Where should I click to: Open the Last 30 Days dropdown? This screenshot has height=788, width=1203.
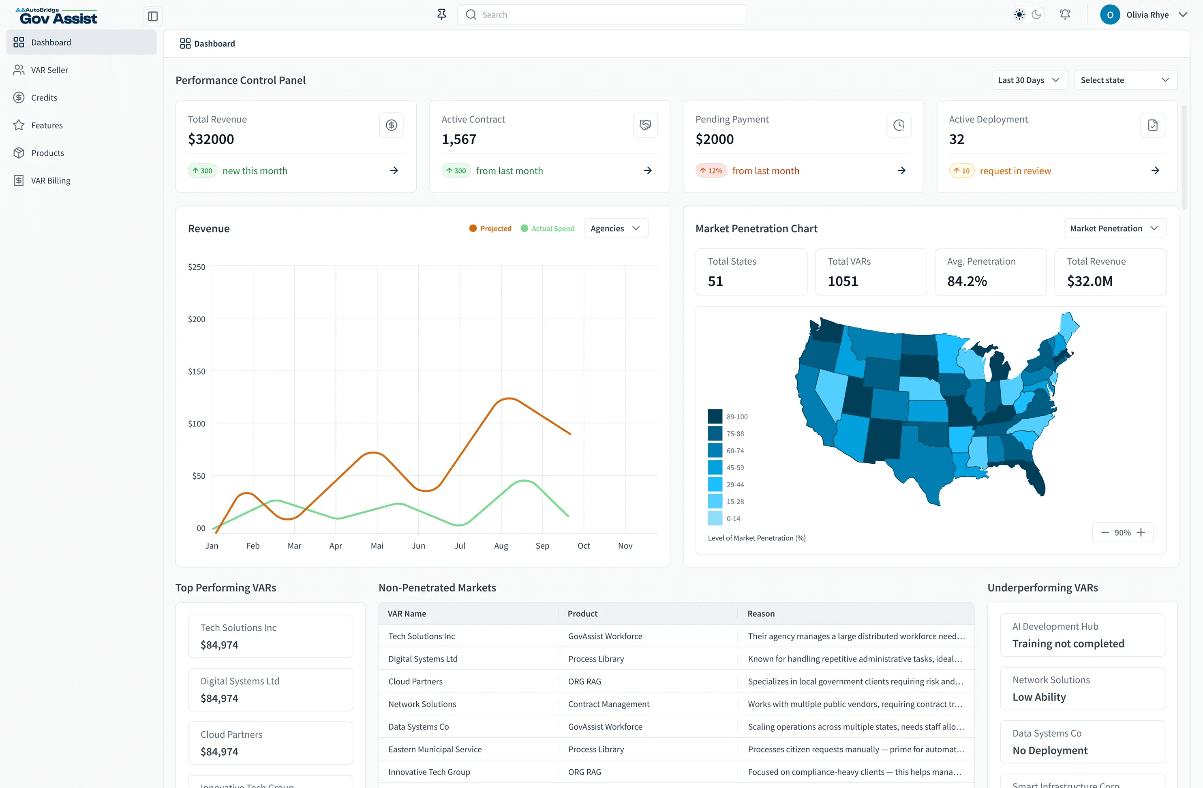pos(1029,80)
